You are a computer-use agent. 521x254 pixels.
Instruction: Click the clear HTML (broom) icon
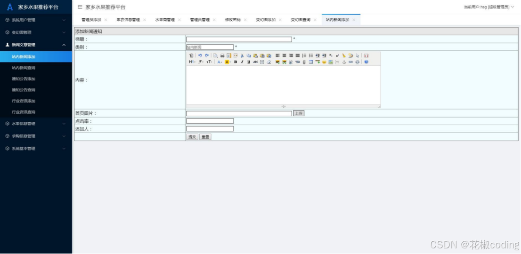pyautogui.click(x=344, y=56)
